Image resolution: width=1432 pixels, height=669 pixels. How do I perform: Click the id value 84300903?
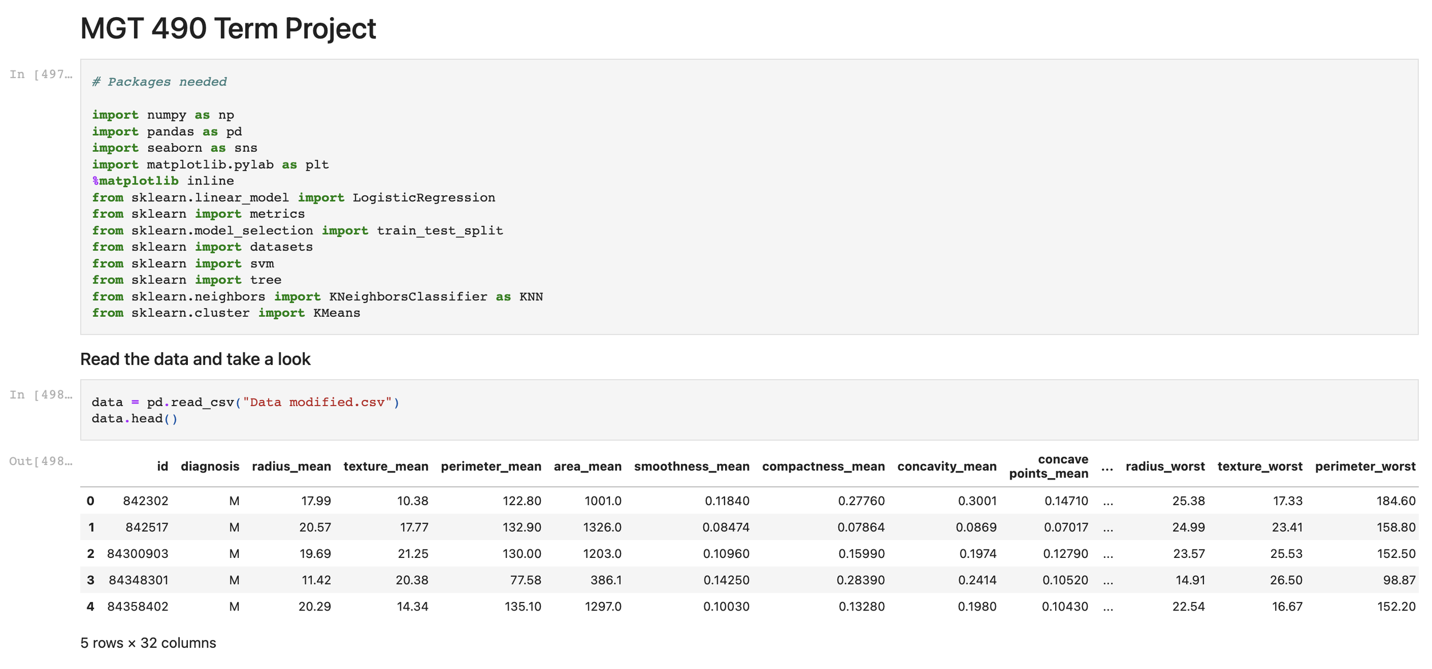(x=137, y=553)
